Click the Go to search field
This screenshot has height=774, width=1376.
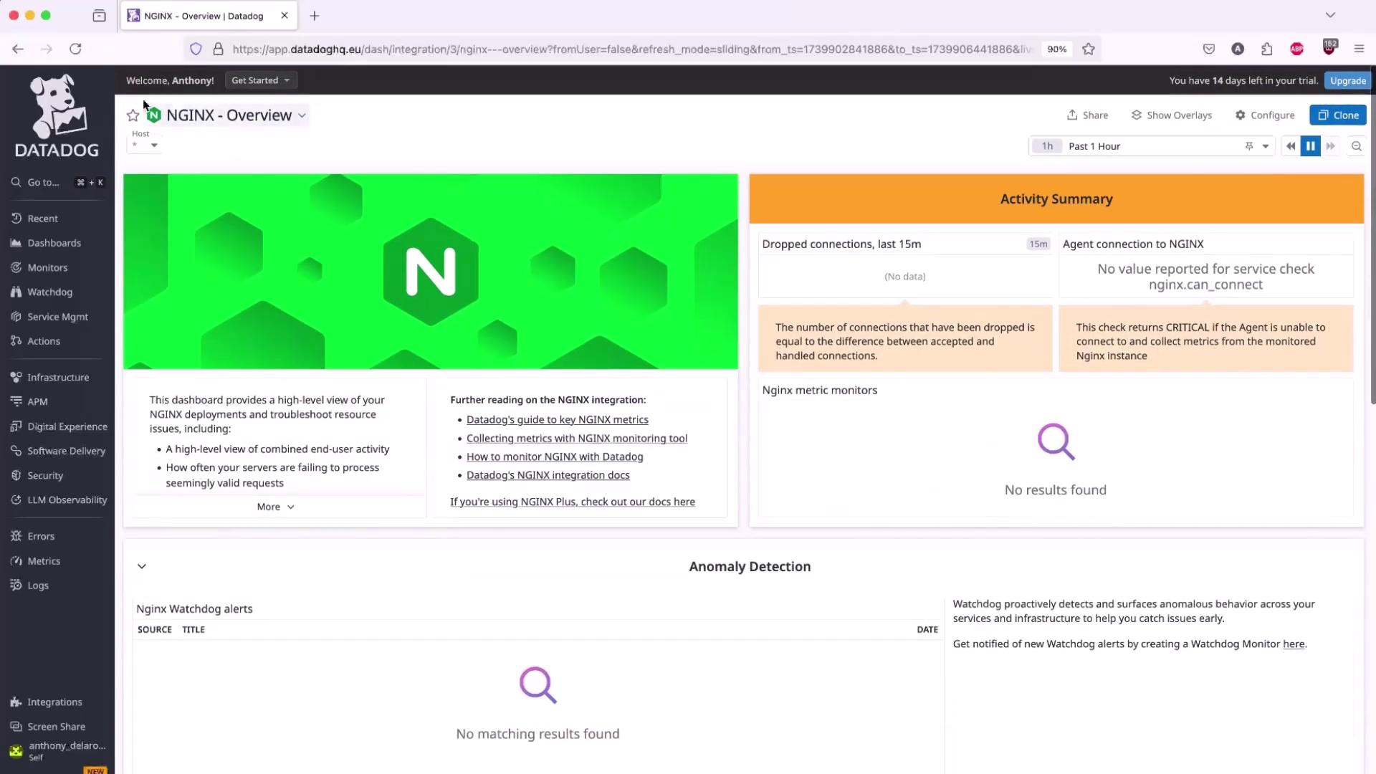43,183
